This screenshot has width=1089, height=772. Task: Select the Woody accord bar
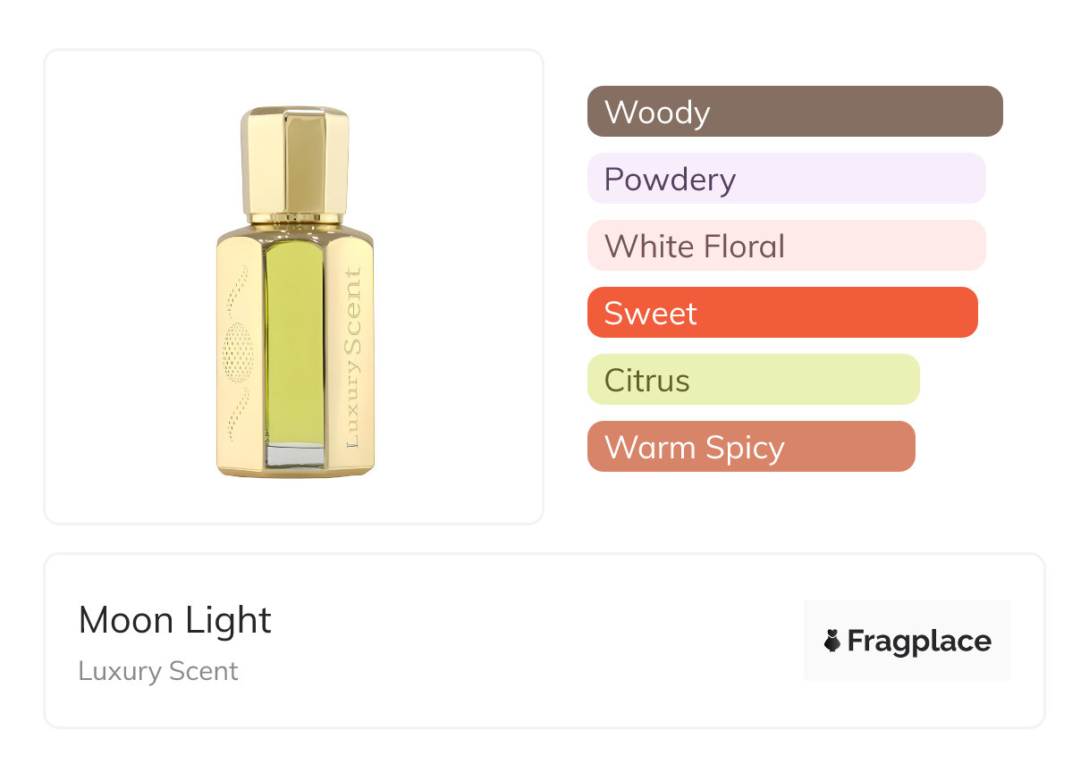point(794,112)
